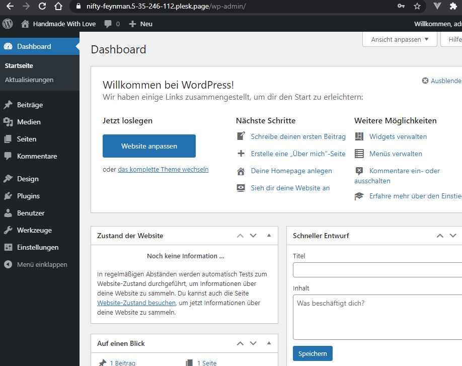Go to Aktualisierungen submenu item
The width and height of the screenshot is (462, 366).
pos(29,80)
